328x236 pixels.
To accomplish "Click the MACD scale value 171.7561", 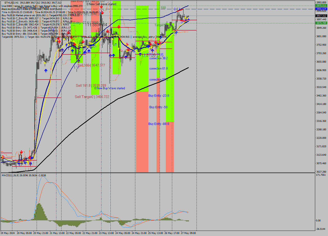I will (321, 175).
